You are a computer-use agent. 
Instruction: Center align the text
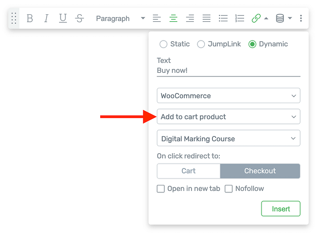click(x=173, y=18)
